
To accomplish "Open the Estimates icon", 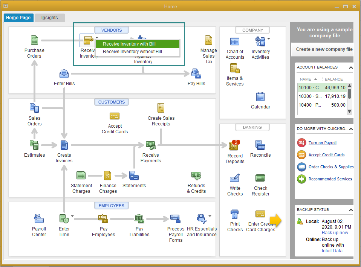I will [34, 145].
